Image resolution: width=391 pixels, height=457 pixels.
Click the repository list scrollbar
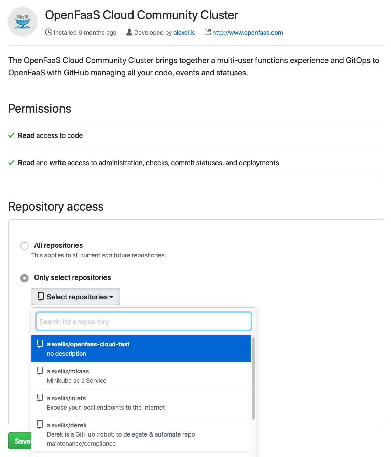click(253, 377)
